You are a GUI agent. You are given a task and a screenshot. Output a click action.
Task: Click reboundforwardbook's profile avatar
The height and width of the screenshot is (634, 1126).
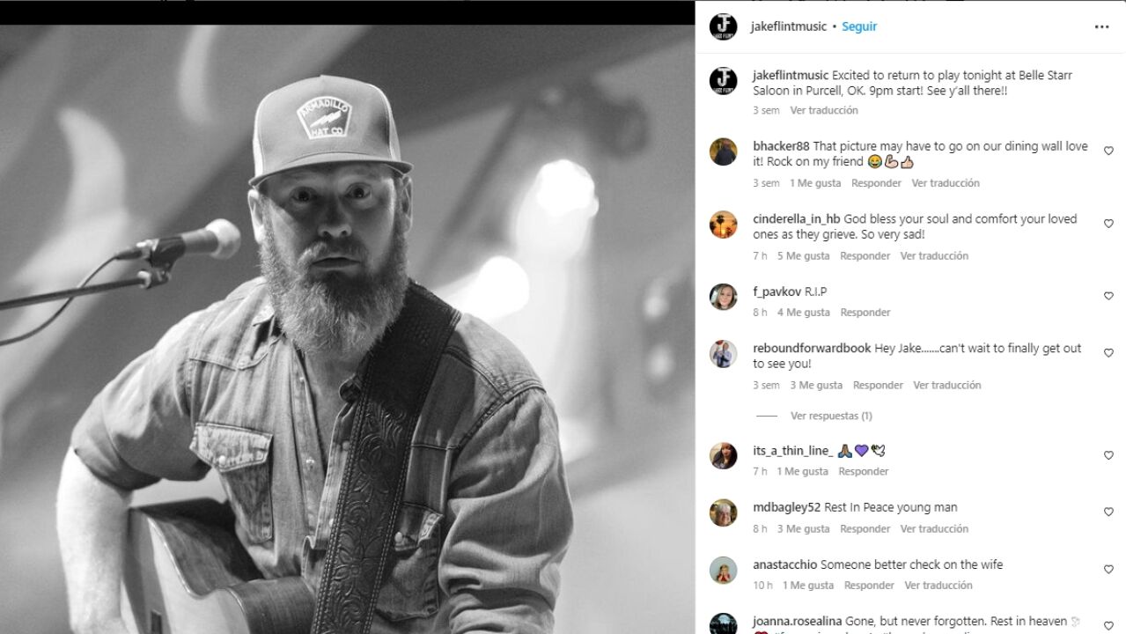[x=723, y=352]
